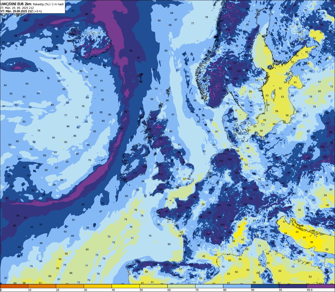Click the 70–80% pale blue legend swatch

click(209, 286)
